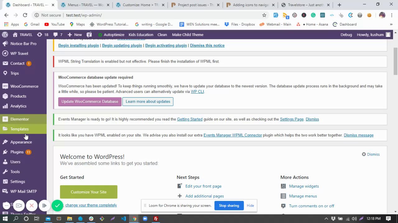398x223 pixels.
Task: Click the Settings sliders icon in sidebar
Action: [5, 181]
